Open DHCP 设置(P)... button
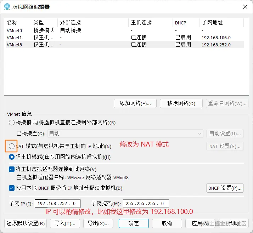 coord(225,188)
